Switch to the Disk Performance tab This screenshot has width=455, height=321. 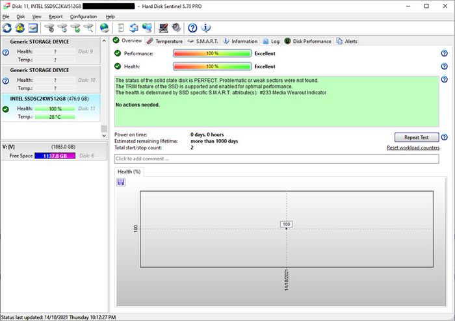[x=308, y=41]
